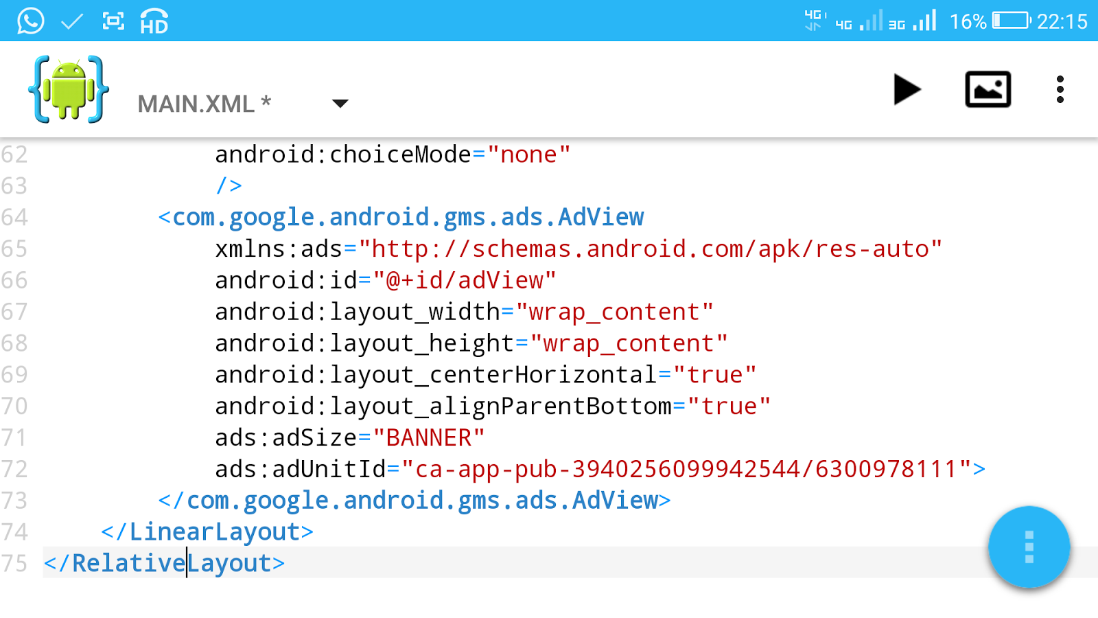This screenshot has width=1098, height=618.
Task: Open the floating blue action button
Action: click(1029, 548)
